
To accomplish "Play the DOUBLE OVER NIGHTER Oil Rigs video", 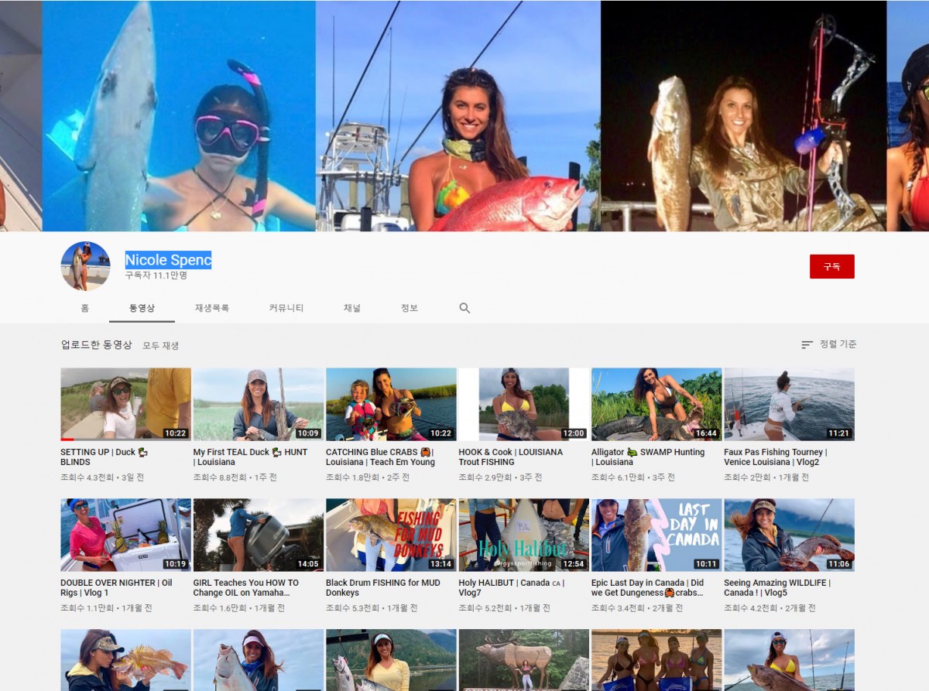I will point(125,535).
